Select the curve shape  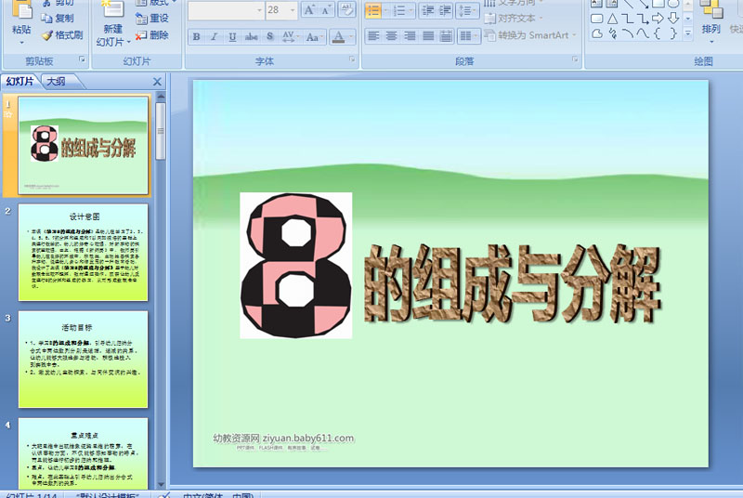(x=643, y=33)
